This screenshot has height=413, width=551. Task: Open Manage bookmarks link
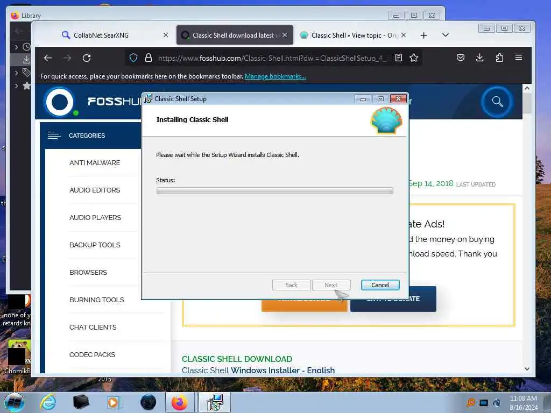tap(275, 76)
